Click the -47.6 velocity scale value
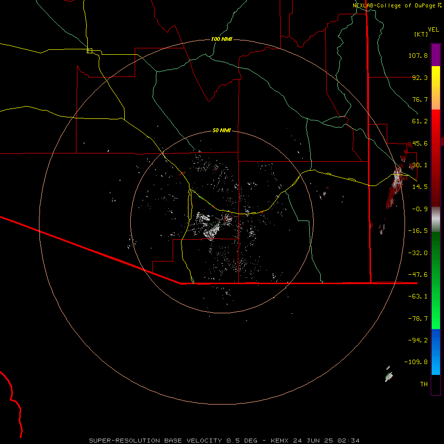444x444 pixels. (418, 275)
